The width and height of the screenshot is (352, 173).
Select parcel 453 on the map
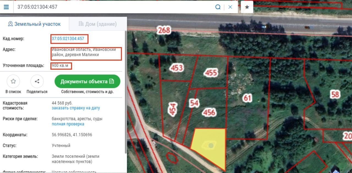[x=176, y=67]
